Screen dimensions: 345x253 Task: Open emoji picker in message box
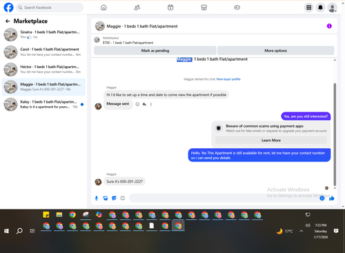[322, 198]
